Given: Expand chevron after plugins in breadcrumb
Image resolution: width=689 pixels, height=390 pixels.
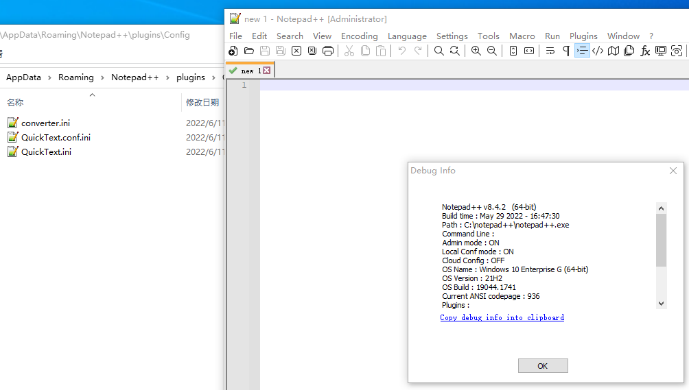Looking at the screenshot, I should tap(213, 77).
